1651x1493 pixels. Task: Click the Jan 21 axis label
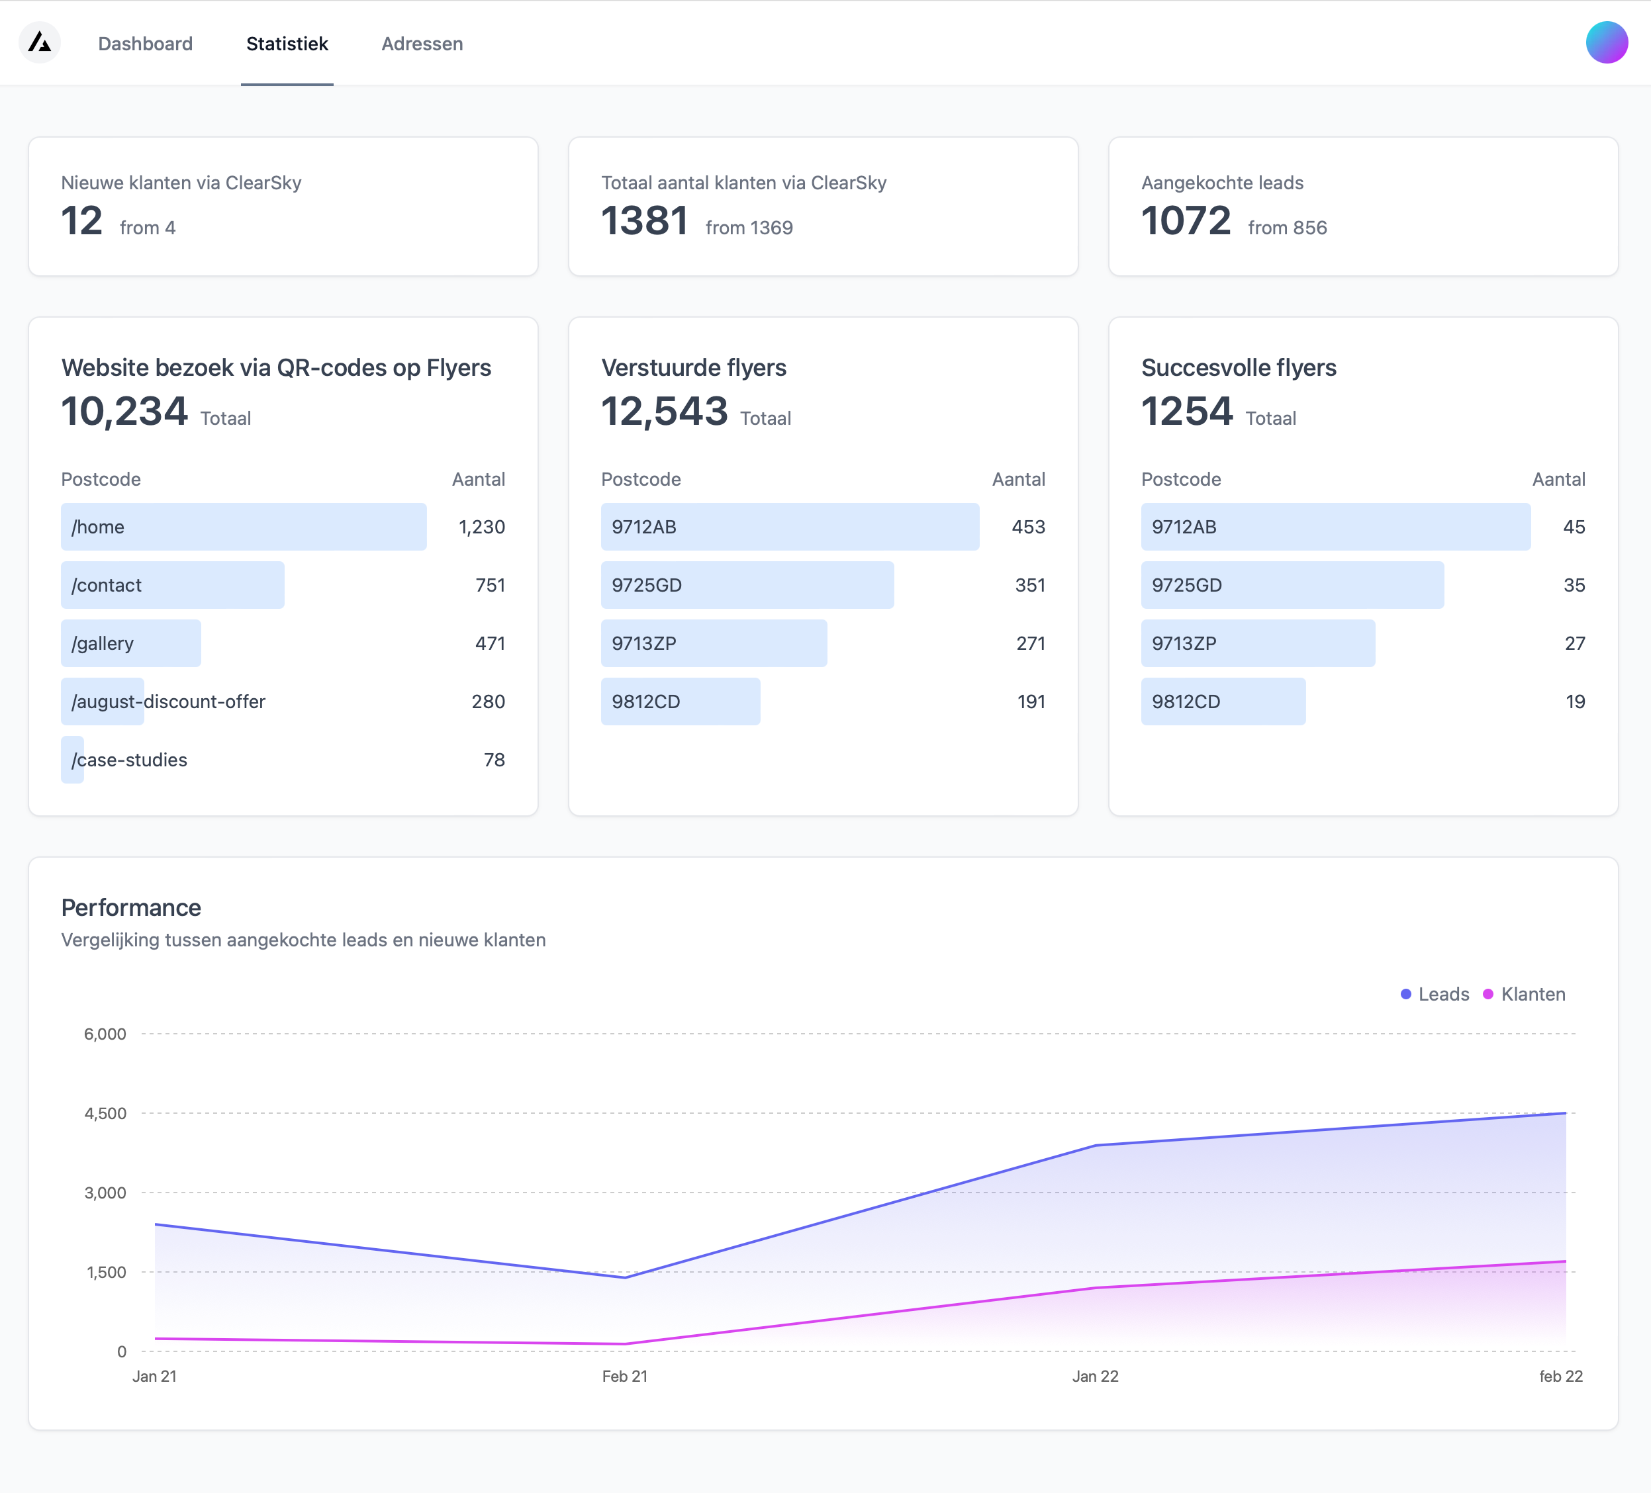155,1376
